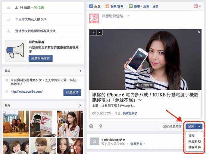
Task: Expand the 相片 section chevron
Action: (x=80, y=105)
